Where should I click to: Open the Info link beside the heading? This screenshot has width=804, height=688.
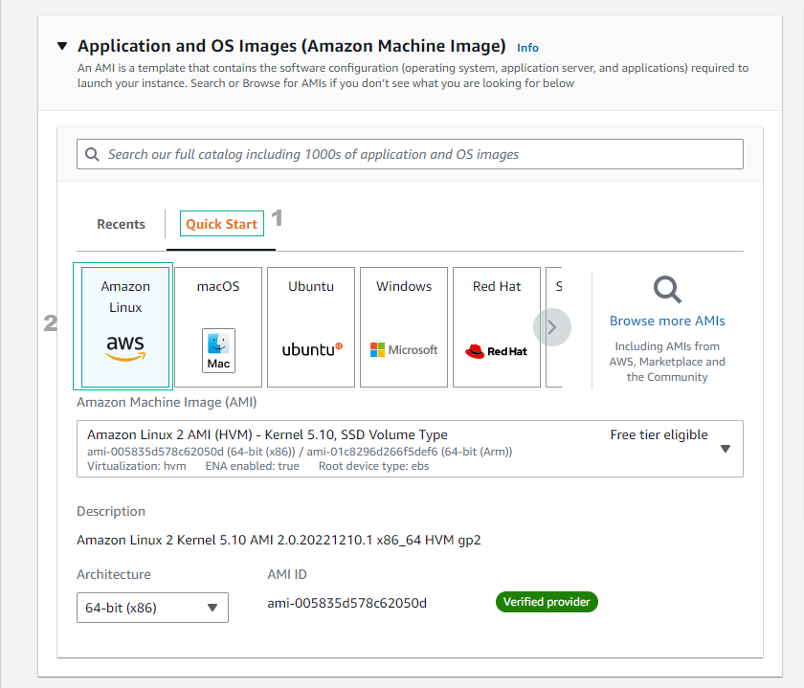527,48
